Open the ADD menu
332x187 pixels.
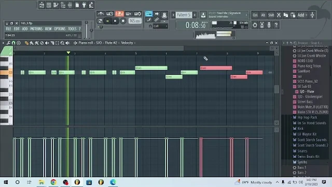(25, 29)
